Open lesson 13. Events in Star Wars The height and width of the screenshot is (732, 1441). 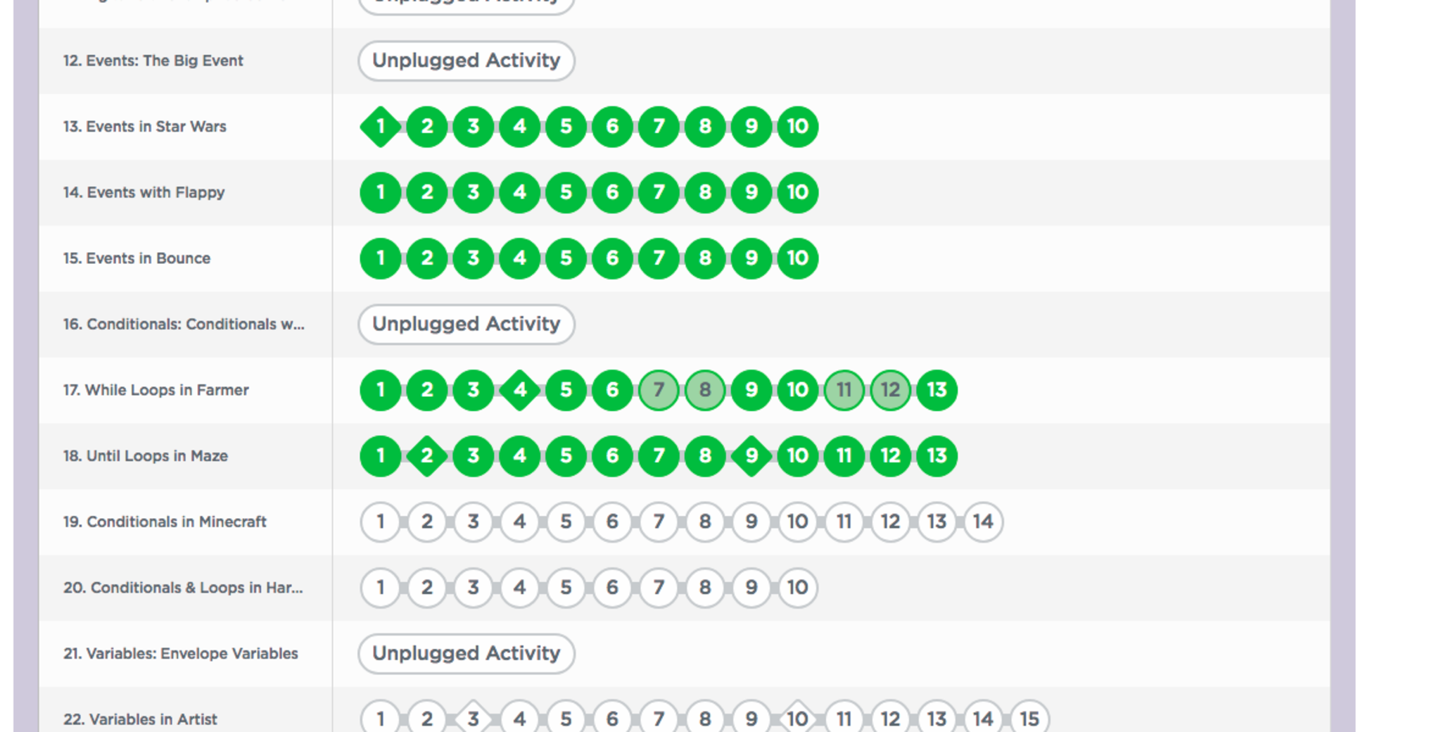pyautogui.click(x=145, y=127)
